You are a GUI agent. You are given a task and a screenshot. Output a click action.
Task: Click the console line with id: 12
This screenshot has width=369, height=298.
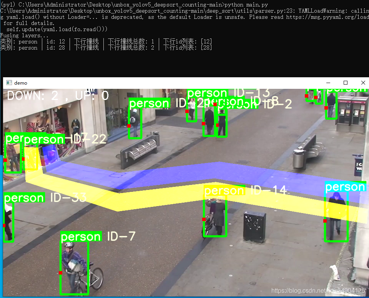click(106, 42)
